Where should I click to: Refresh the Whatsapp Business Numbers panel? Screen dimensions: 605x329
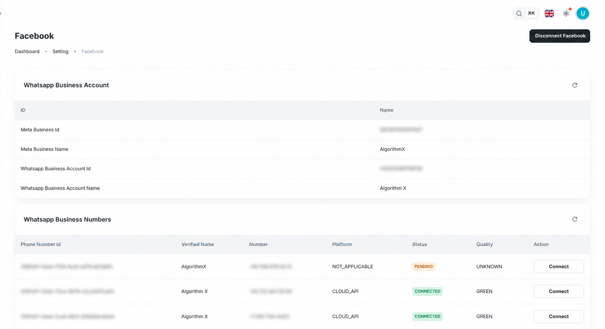pos(574,219)
